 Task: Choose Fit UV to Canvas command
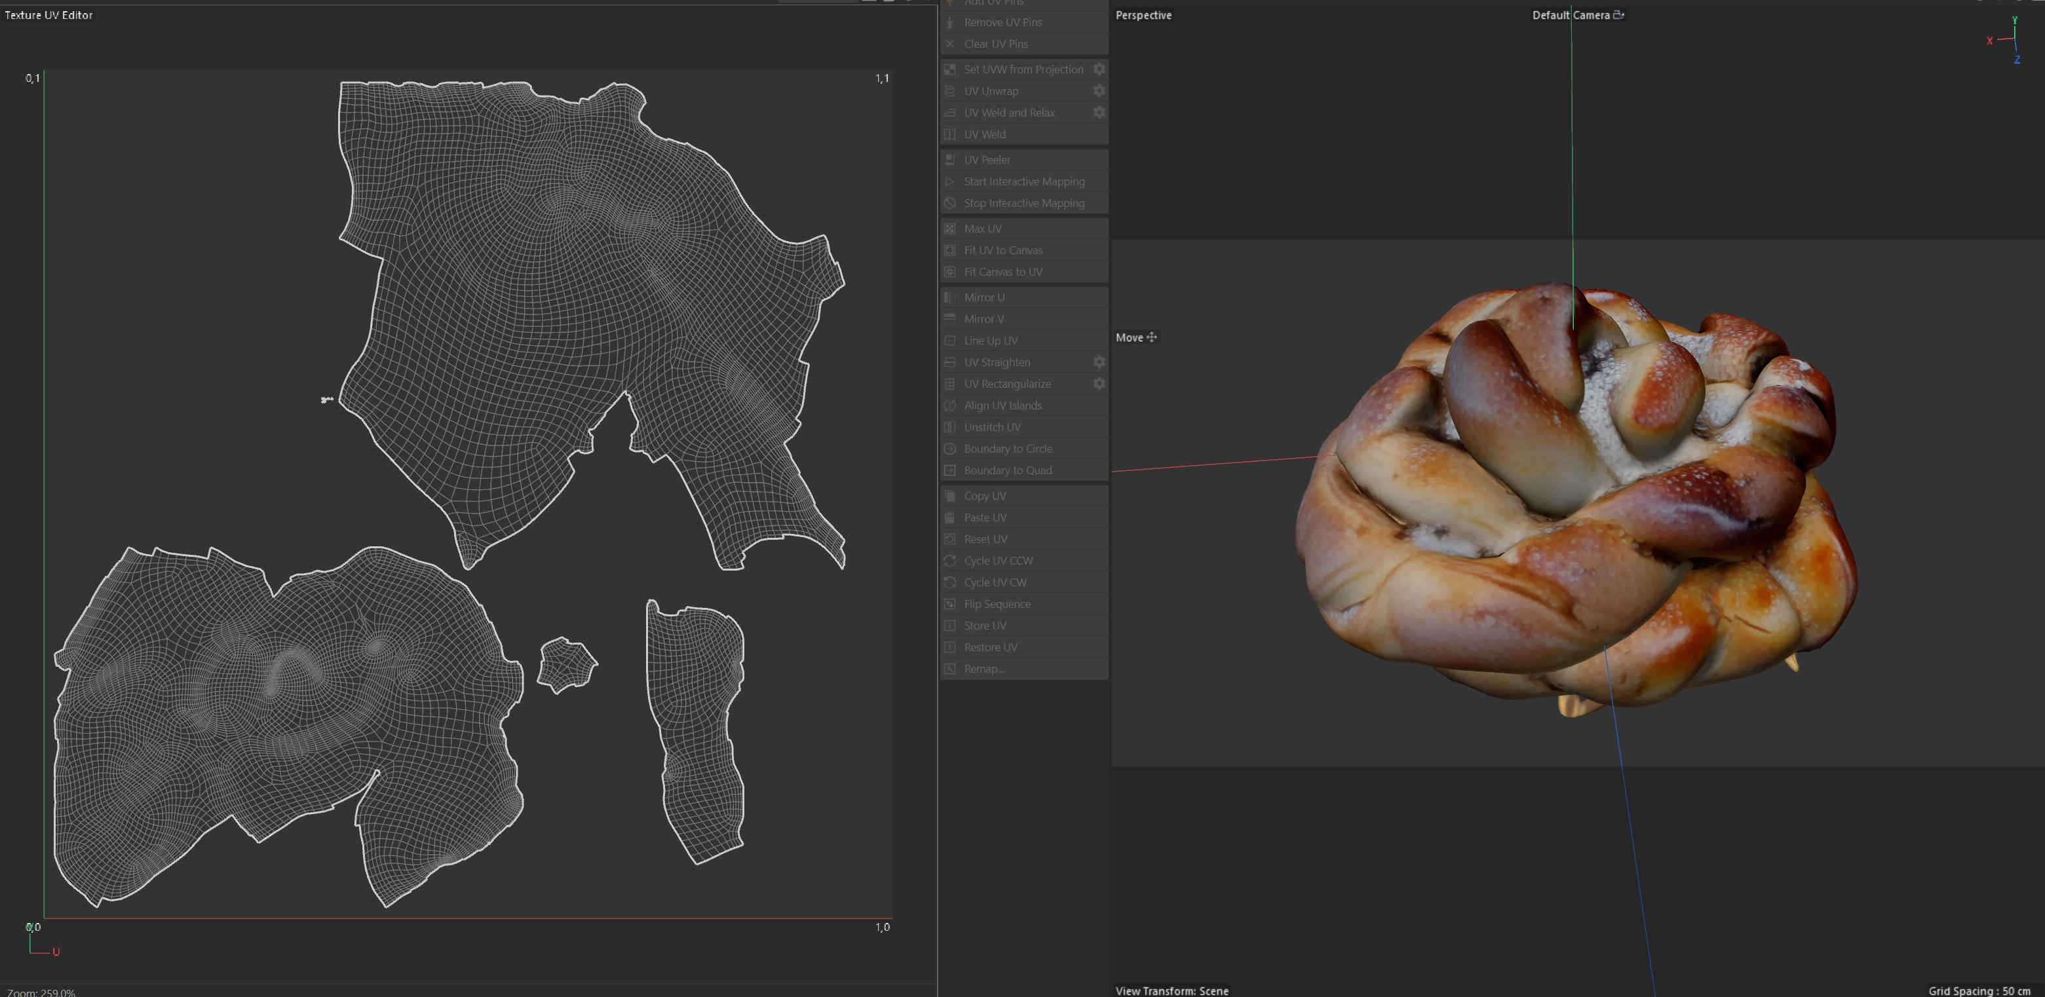tap(1003, 250)
